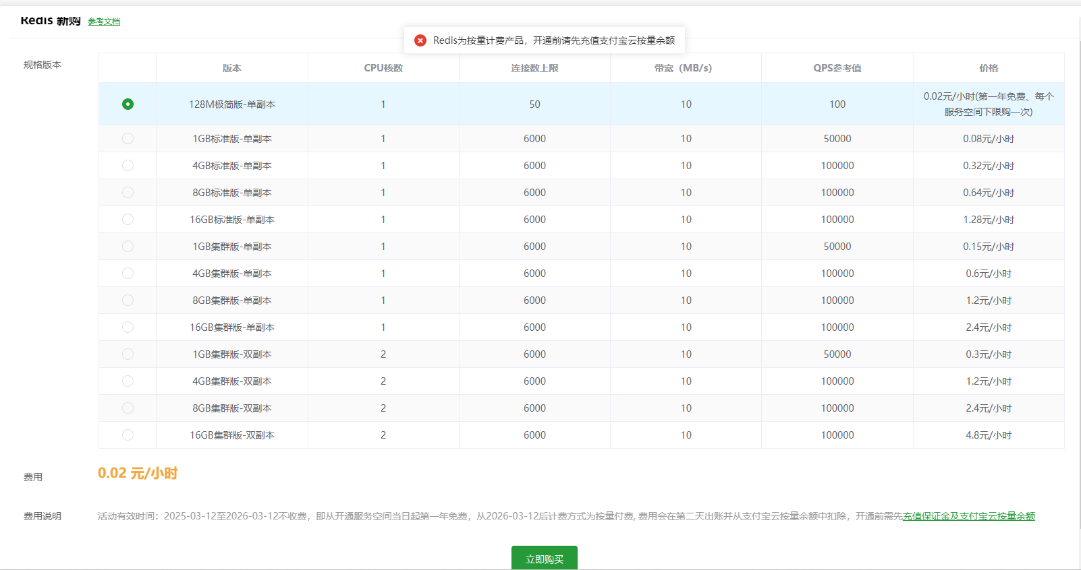1081x570 pixels.
Task: Click the 0.3元/小时 price cell
Action: (989, 354)
